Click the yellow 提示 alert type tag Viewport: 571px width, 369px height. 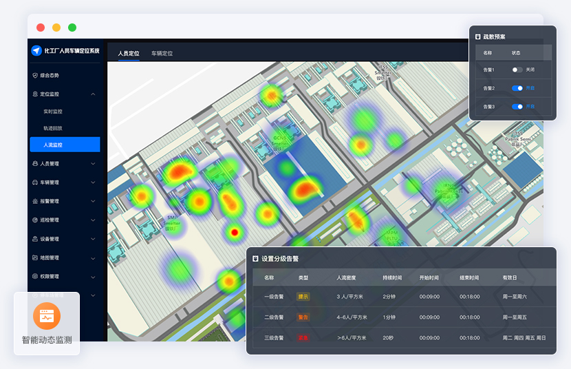(x=303, y=297)
